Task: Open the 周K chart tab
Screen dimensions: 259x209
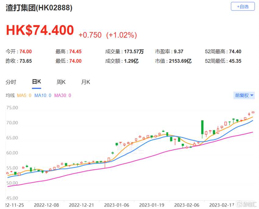Action: pyautogui.click(x=61, y=82)
